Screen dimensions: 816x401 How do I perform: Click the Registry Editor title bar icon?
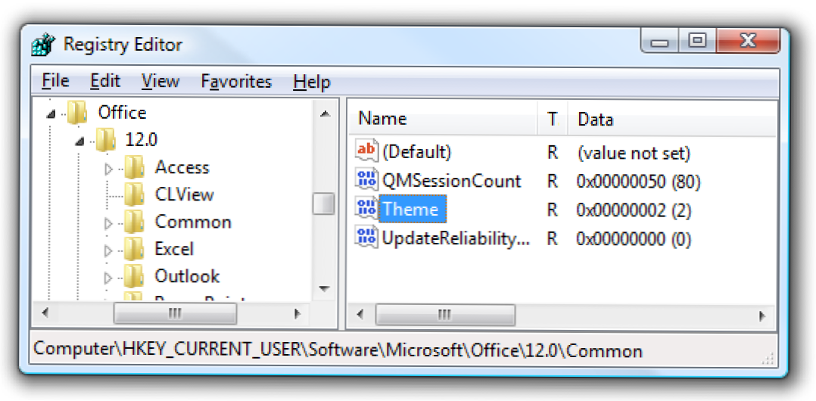[x=42, y=45]
